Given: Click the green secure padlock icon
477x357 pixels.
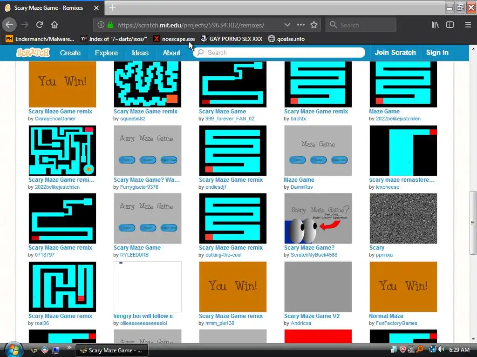Looking at the screenshot, I should [x=110, y=25].
